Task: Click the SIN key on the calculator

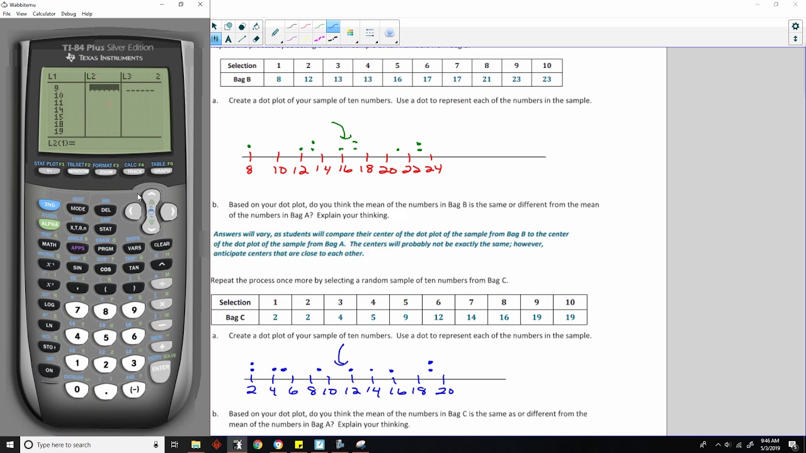Action: click(77, 268)
